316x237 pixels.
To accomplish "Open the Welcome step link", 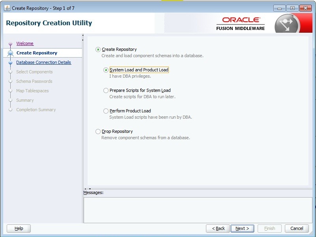I will [25, 43].
